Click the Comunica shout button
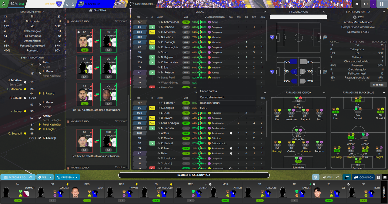The height and width of the screenshot is (204, 388). coord(363,177)
